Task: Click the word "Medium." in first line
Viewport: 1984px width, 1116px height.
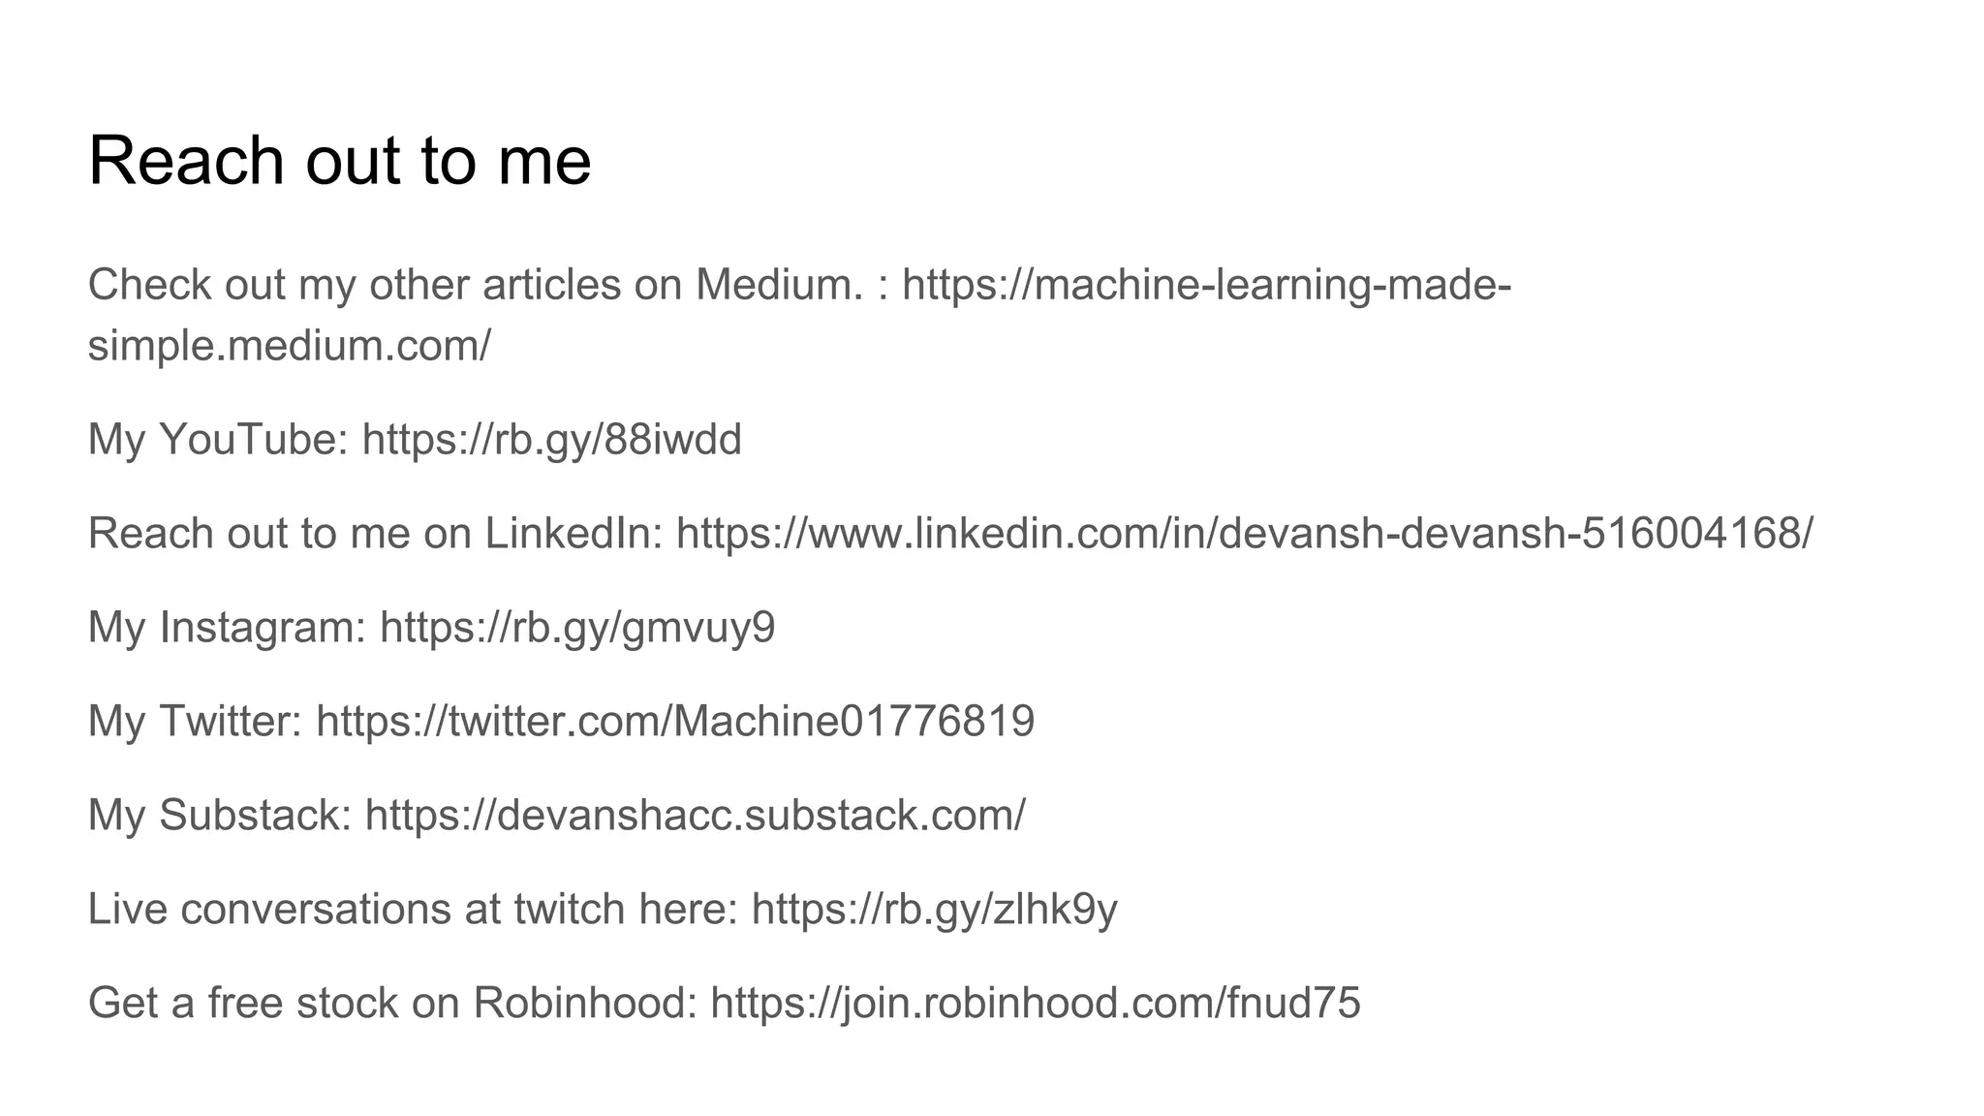Action: [778, 286]
